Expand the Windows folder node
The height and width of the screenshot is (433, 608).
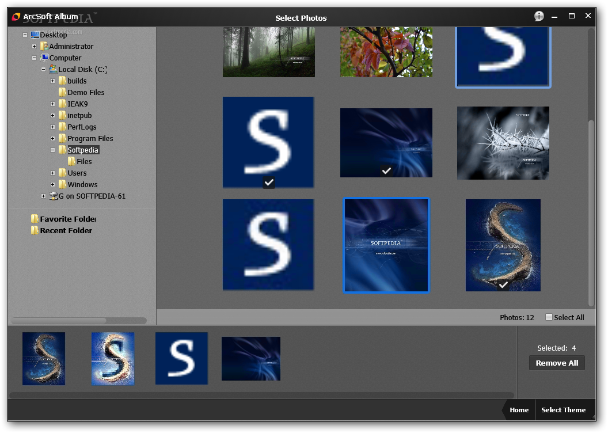pyautogui.click(x=53, y=184)
